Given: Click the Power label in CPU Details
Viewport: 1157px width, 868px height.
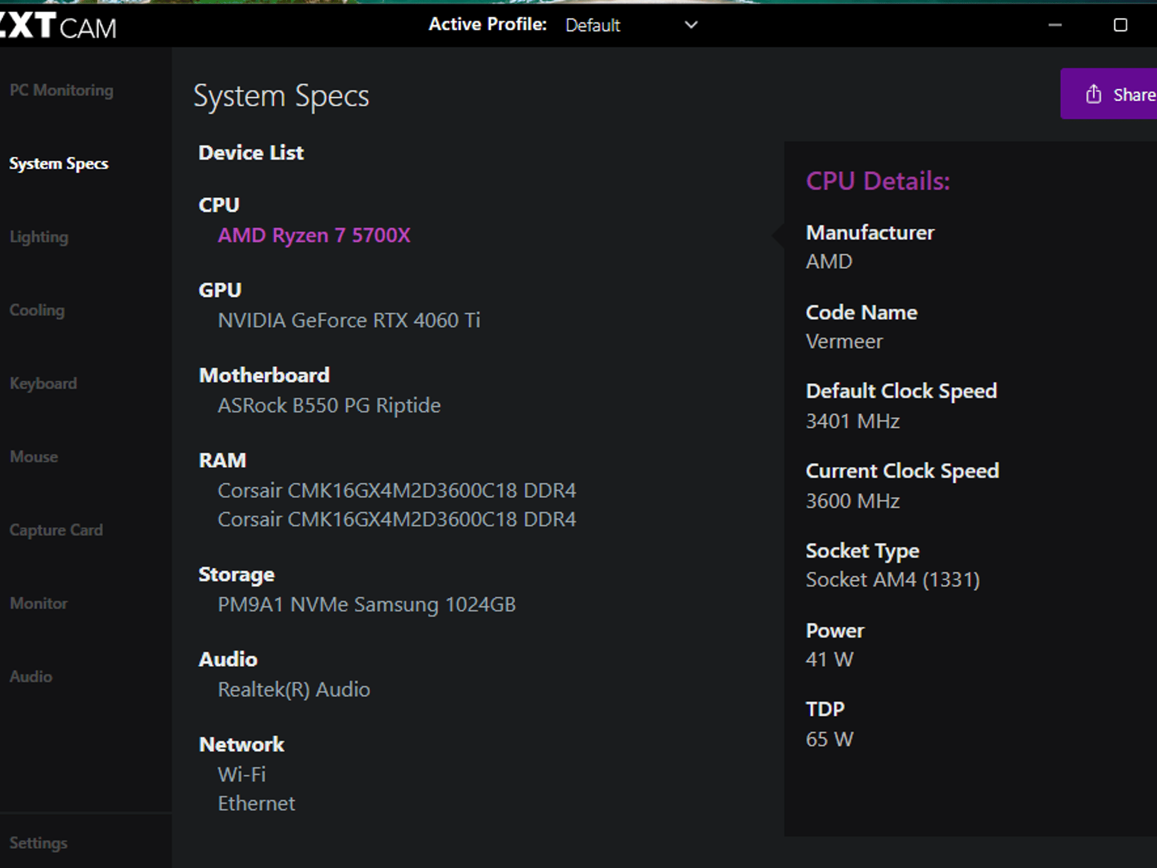Looking at the screenshot, I should point(836,631).
